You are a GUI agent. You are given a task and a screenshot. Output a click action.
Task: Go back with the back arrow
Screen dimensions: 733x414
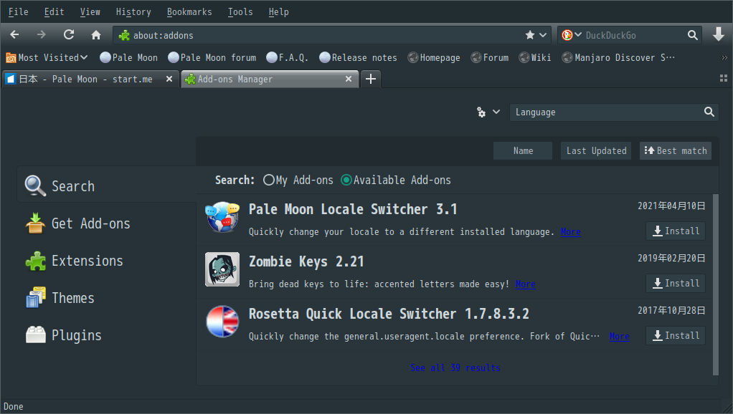tap(14, 35)
